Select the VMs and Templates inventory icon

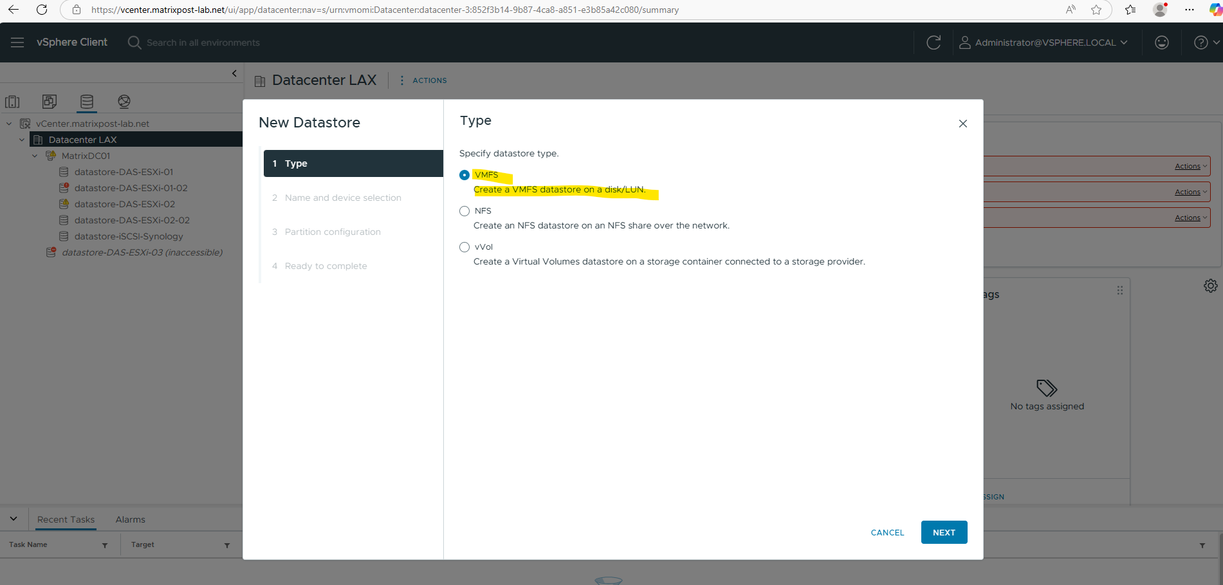[x=49, y=101]
